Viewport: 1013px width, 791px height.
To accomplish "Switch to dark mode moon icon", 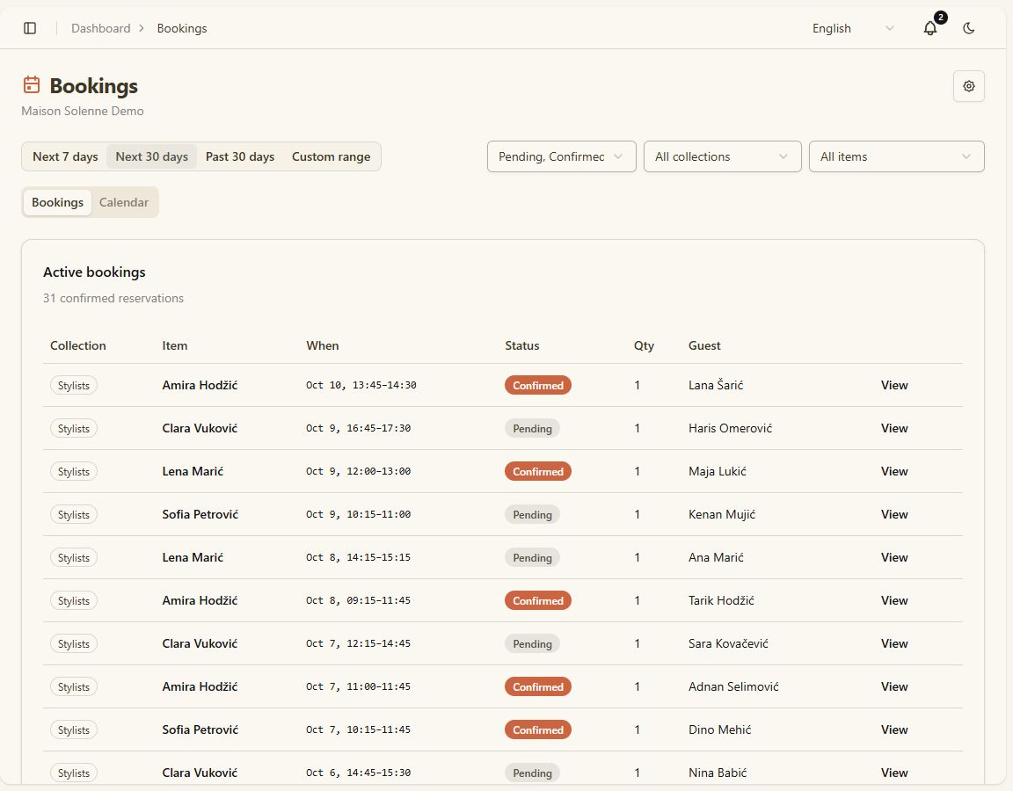I will click(968, 28).
